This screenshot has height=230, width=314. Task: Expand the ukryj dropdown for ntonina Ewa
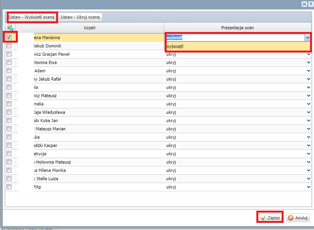click(x=308, y=62)
